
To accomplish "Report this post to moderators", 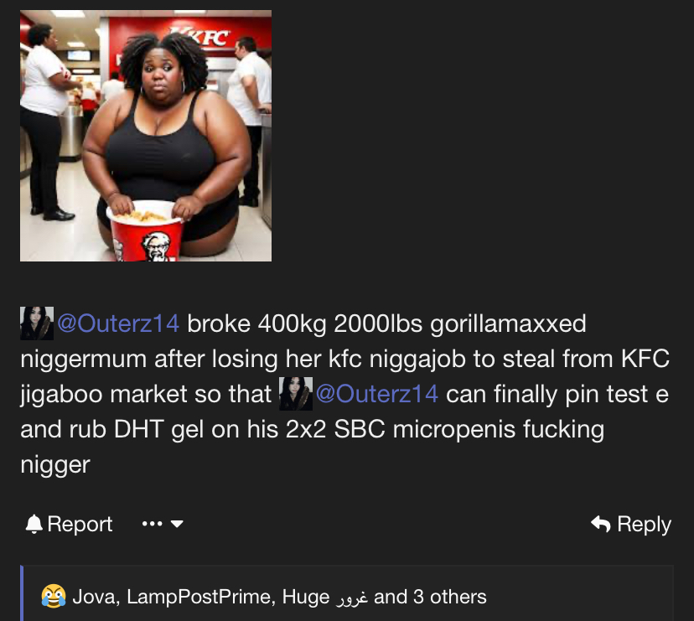I will tap(69, 524).
